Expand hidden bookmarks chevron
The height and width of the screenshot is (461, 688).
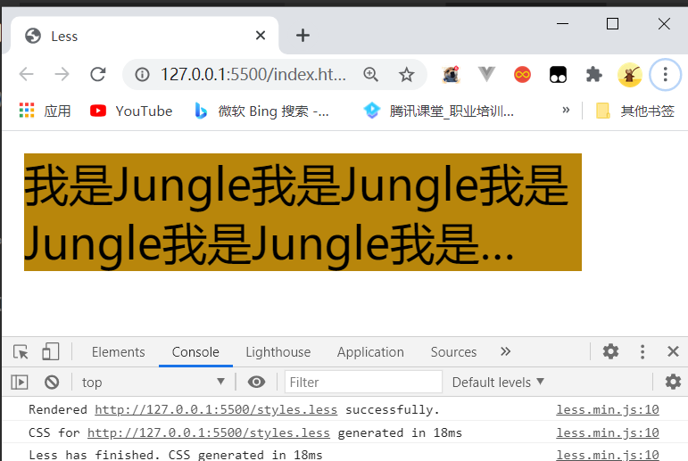pyautogui.click(x=566, y=110)
